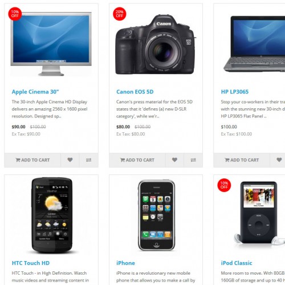Screen dimensions: 285x285
Task: Click the Canon camera product image
Action: [x=156, y=44]
